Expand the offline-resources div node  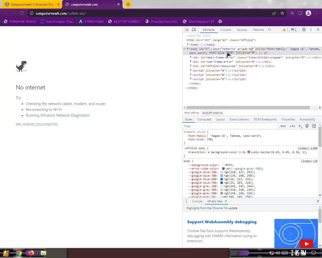191,66
